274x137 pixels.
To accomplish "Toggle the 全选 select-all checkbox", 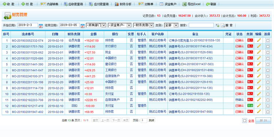I will [x=244, y=121].
